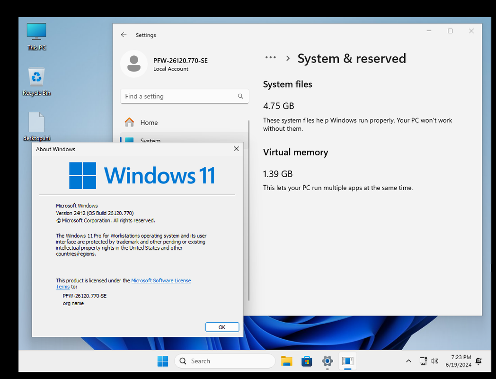The width and height of the screenshot is (496, 379).
Task: Click licensed user PFW-26120.770-SE in About dialog
Action: click(x=85, y=296)
